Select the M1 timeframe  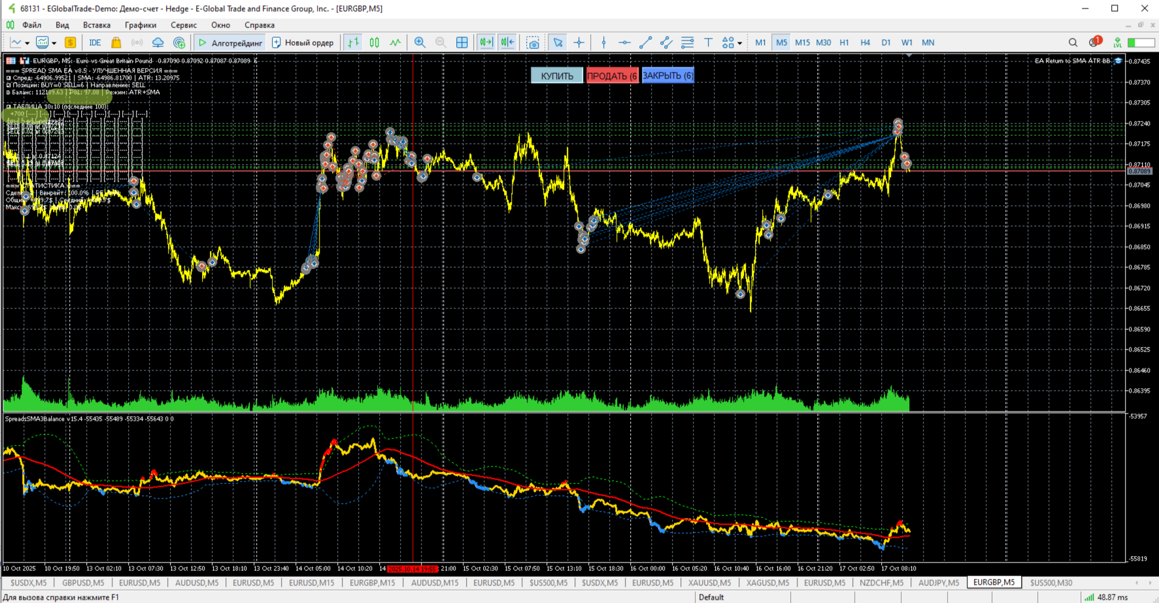click(x=760, y=42)
